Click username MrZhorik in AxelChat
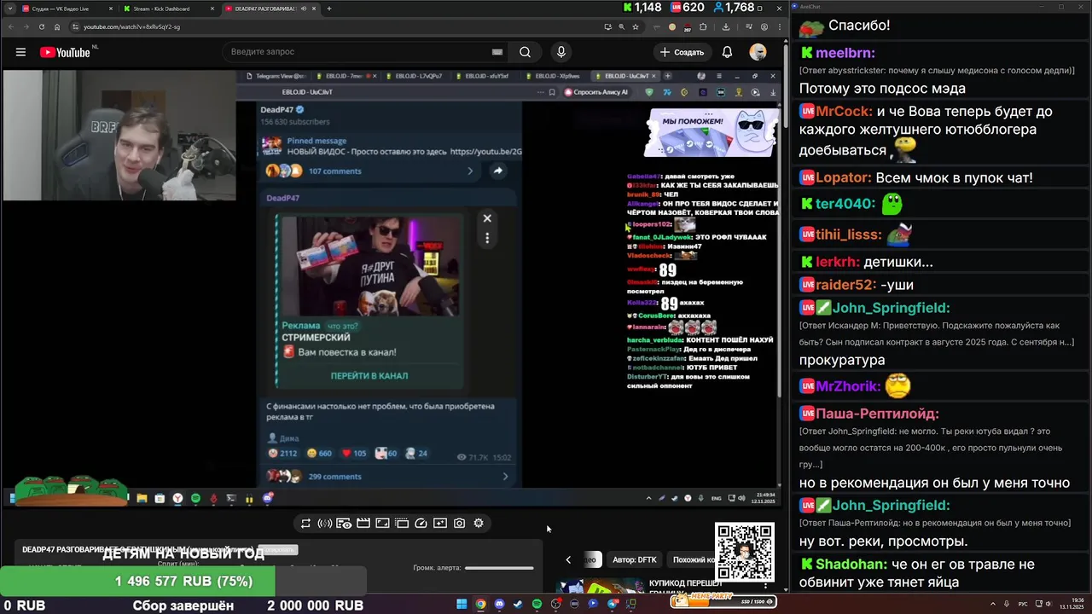The width and height of the screenshot is (1092, 614). click(x=847, y=386)
